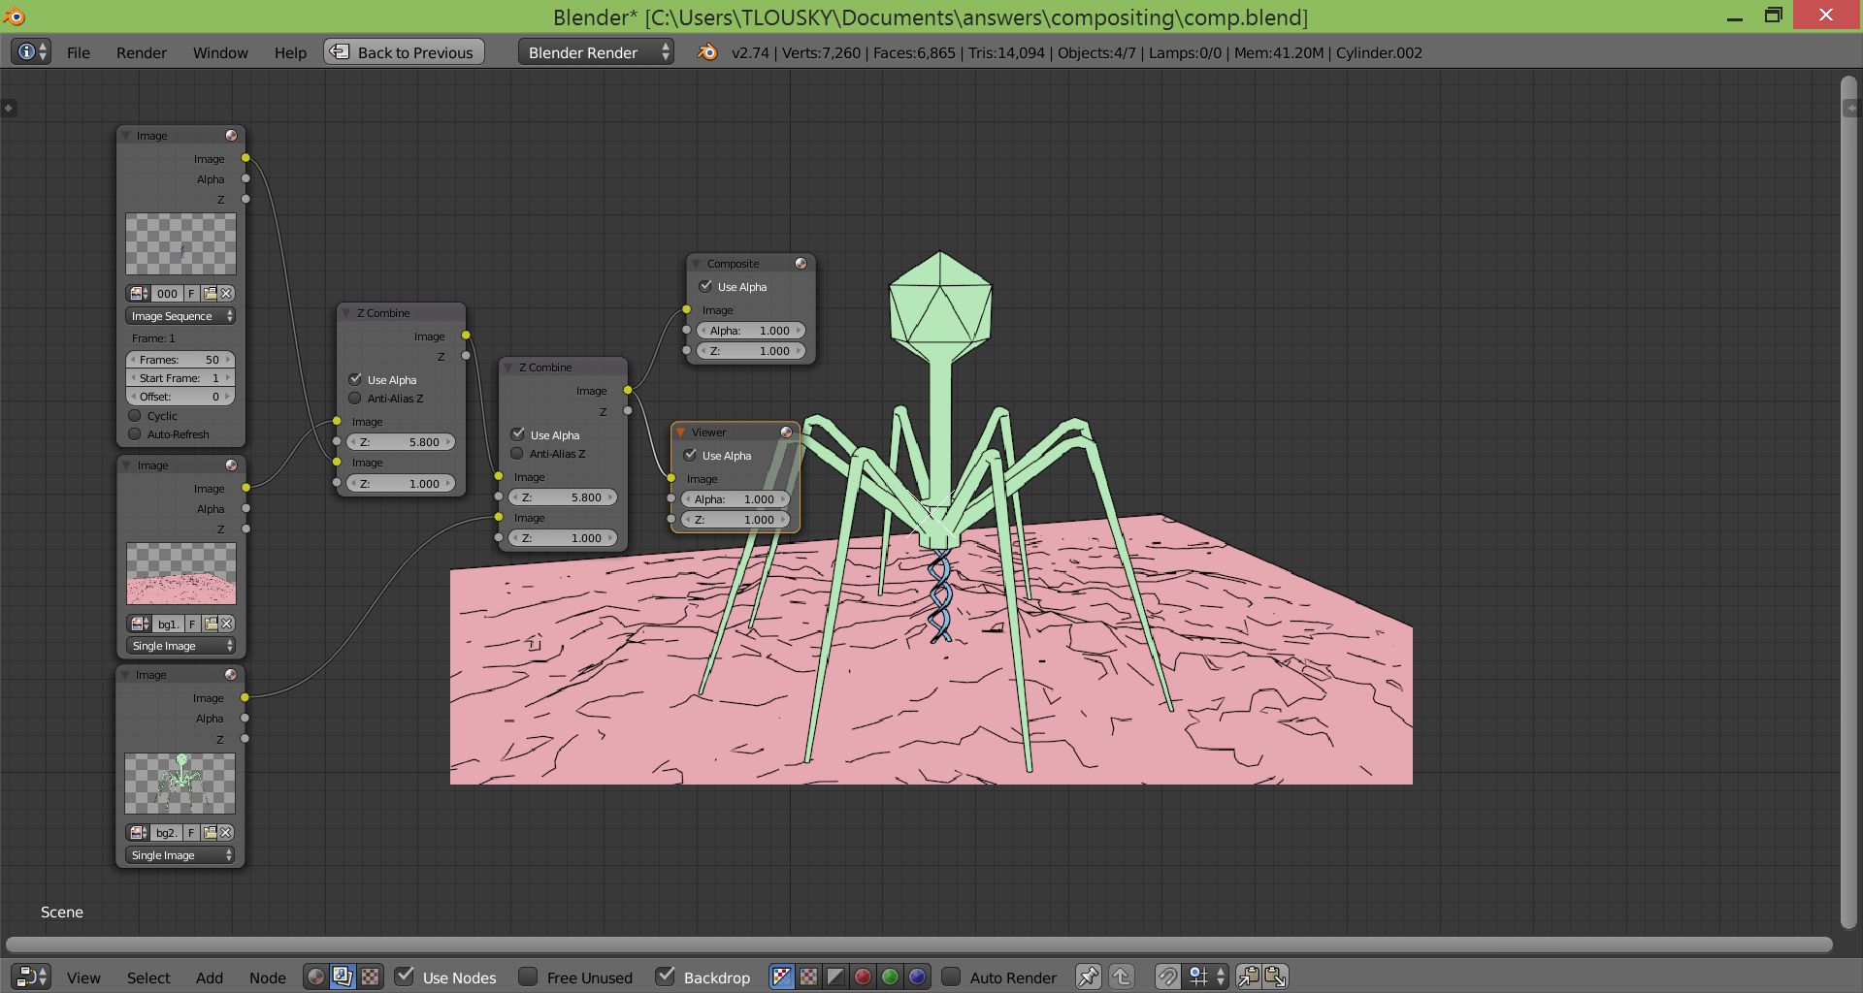1863x993 pixels.
Task: Open the Image Sequence source dropdown
Action: (x=180, y=315)
